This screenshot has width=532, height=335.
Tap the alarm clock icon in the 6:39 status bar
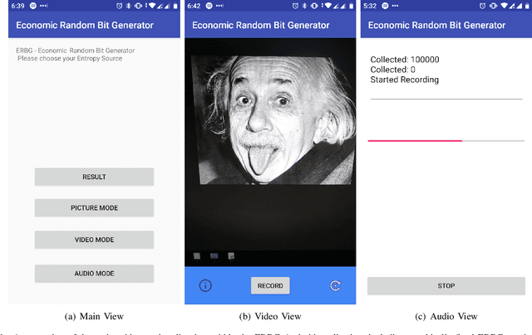click(x=119, y=6)
